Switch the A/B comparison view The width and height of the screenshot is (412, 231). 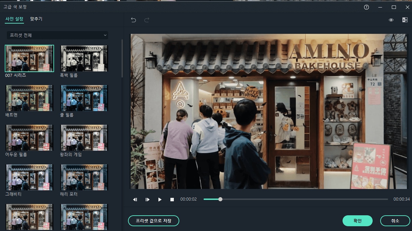pyautogui.click(x=405, y=20)
